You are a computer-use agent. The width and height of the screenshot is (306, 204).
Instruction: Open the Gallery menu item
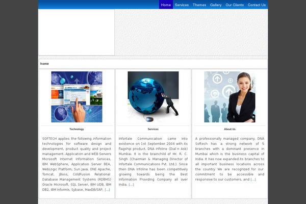pyautogui.click(x=216, y=5)
